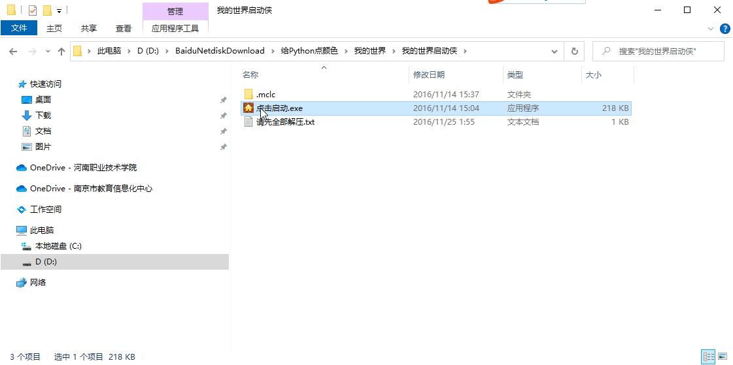Open 本地磁盘 (C:) drive
Viewport: 733px width, 365px height.
pos(58,246)
